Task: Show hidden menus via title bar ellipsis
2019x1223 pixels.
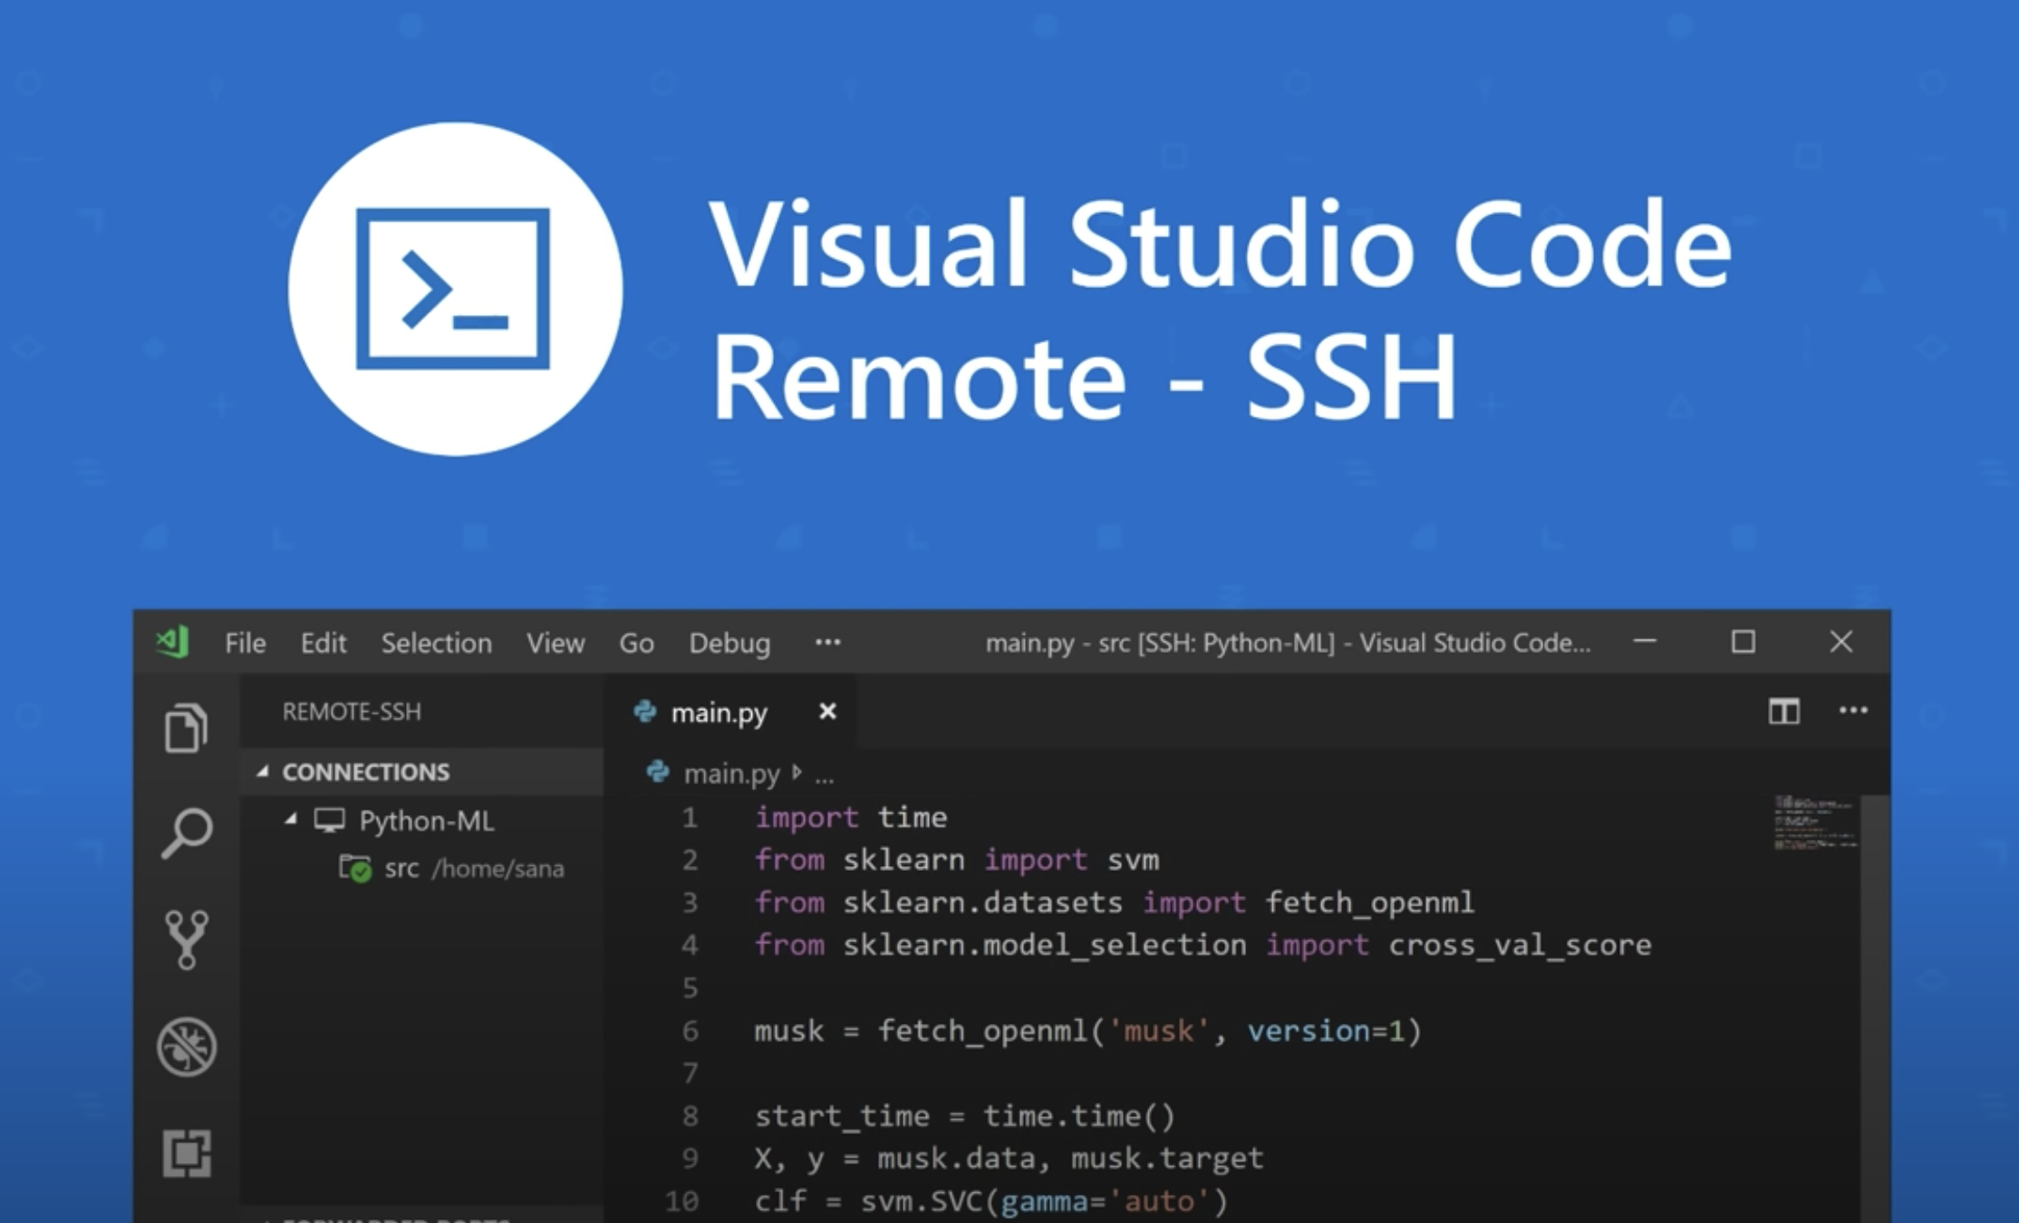Action: pyautogui.click(x=827, y=642)
